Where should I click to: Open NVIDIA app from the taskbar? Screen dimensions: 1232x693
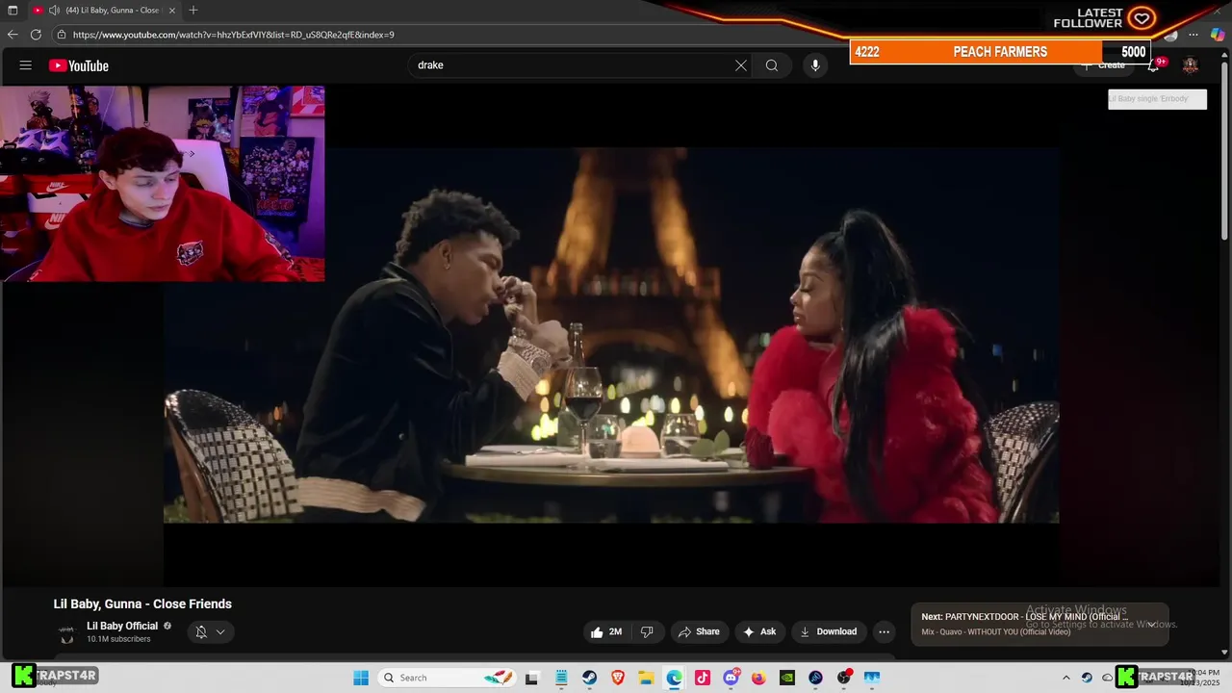pos(787,678)
